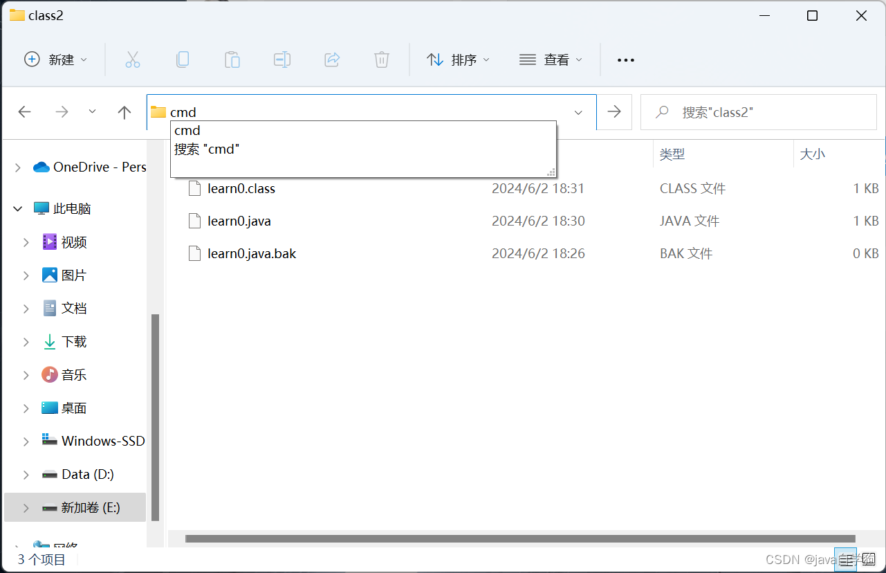Click the Rename icon in toolbar
This screenshot has width=886, height=573.
(282, 60)
